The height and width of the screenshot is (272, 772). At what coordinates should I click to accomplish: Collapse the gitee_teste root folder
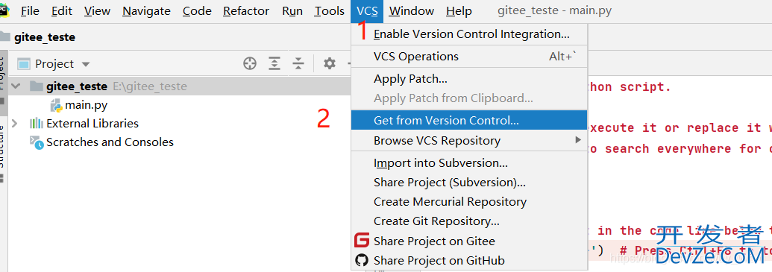[x=16, y=86]
